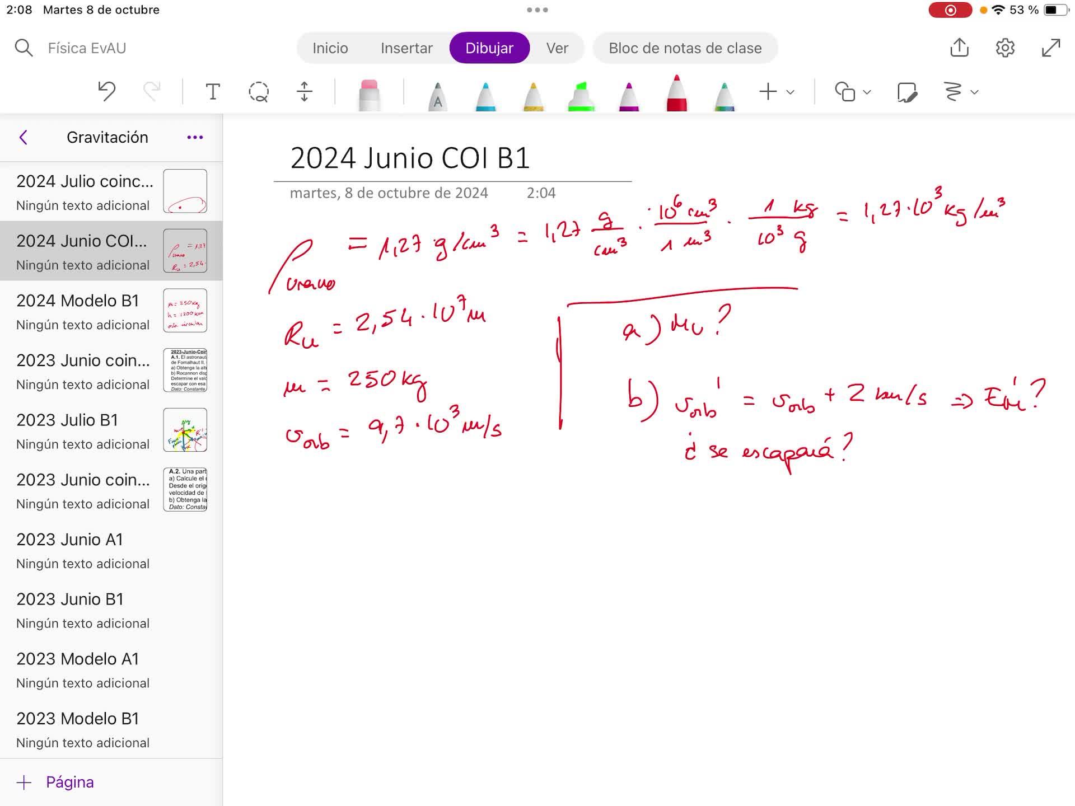Select the Lasso selection tool

[x=259, y=92]
